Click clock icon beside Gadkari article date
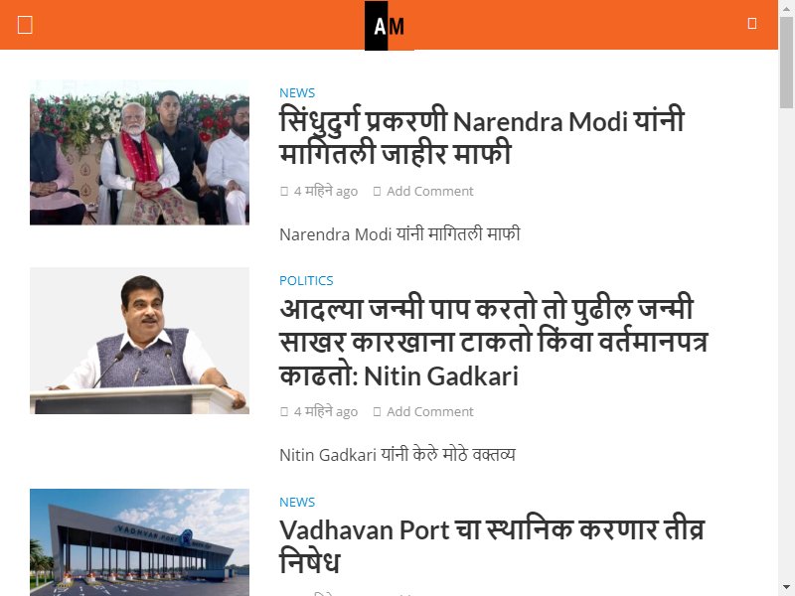The width and height of the screenshot is (795, 596). tap(284, 411)
